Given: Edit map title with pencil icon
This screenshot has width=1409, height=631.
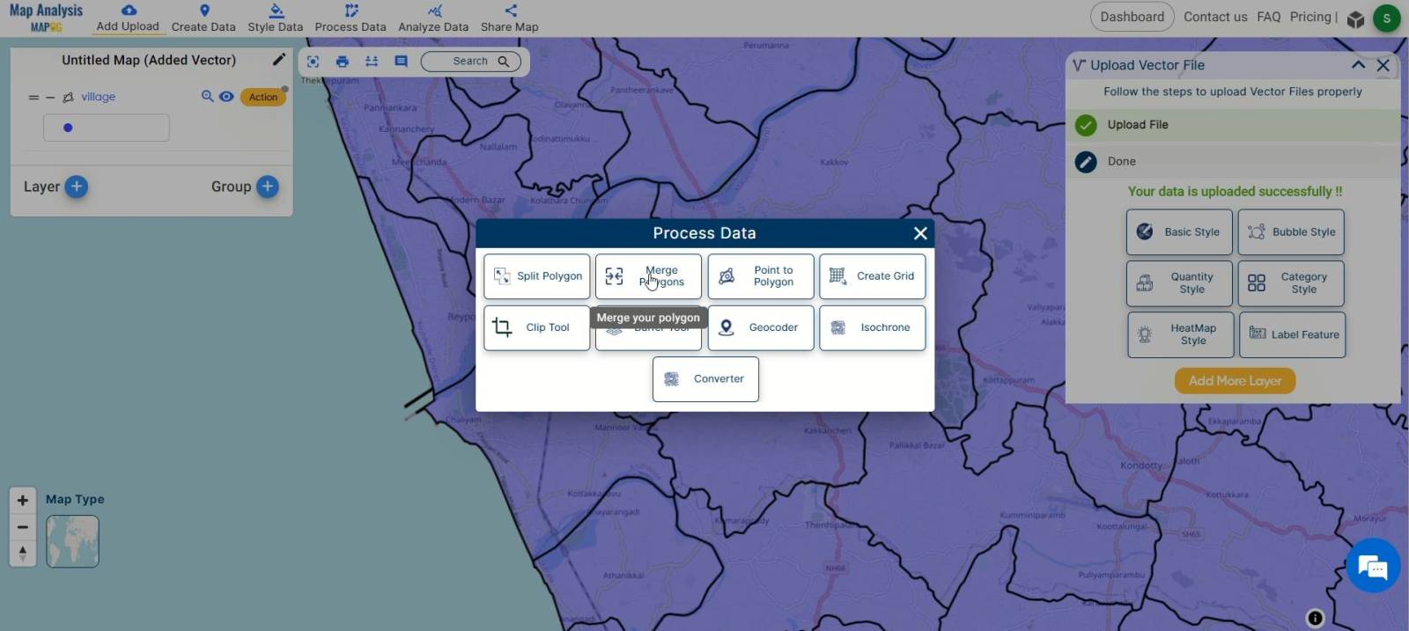Looking at the screenshot, I should click(x=278, y=60).
